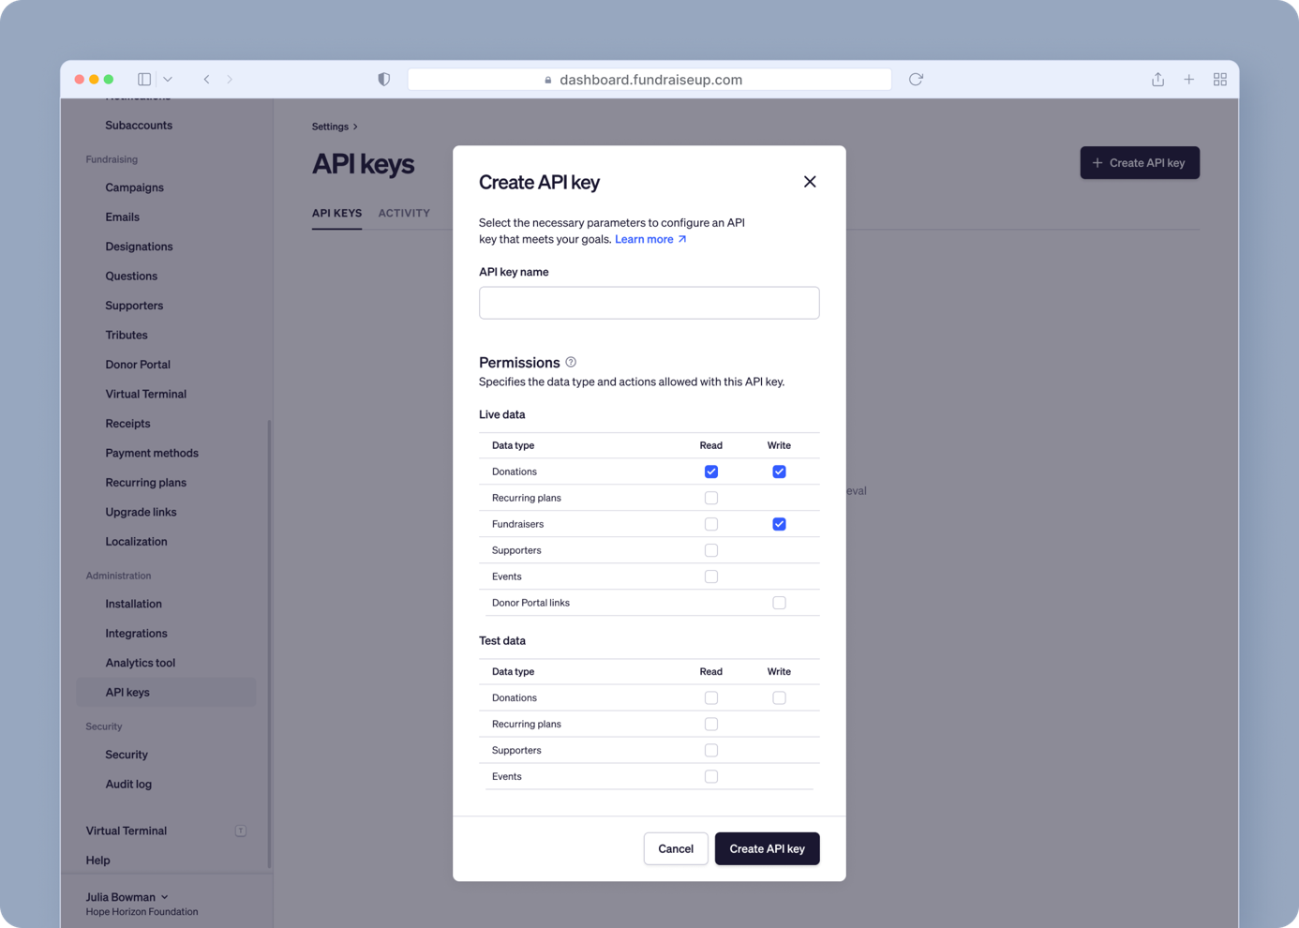
Task: Click the privacy shield icon in toolbar
Action: pyautogui.click(x=384, y=80)
